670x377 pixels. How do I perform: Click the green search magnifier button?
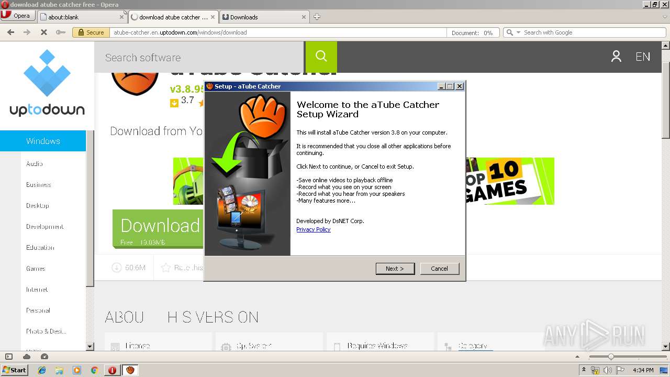[x=321, y=57]
